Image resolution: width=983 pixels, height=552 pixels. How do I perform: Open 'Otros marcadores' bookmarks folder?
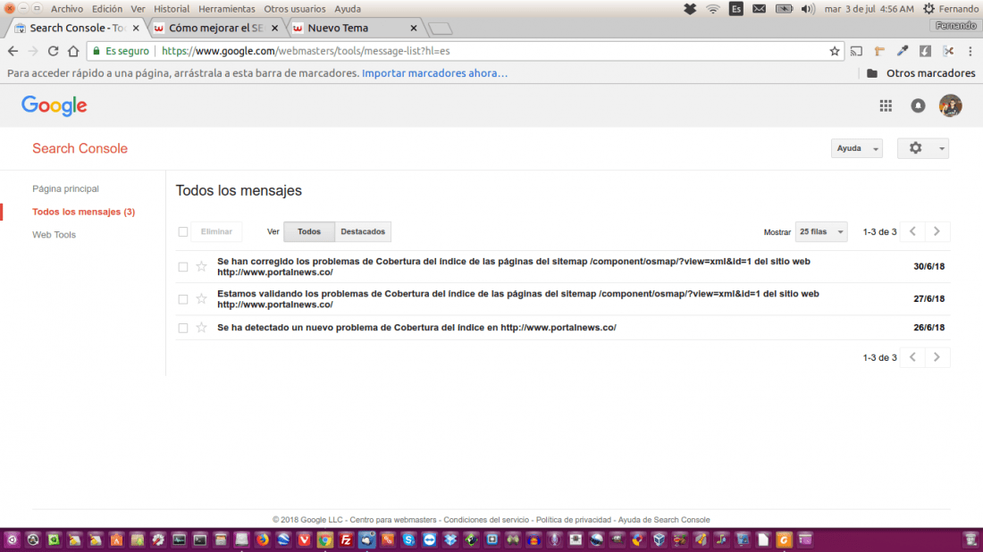click(921, 73)
